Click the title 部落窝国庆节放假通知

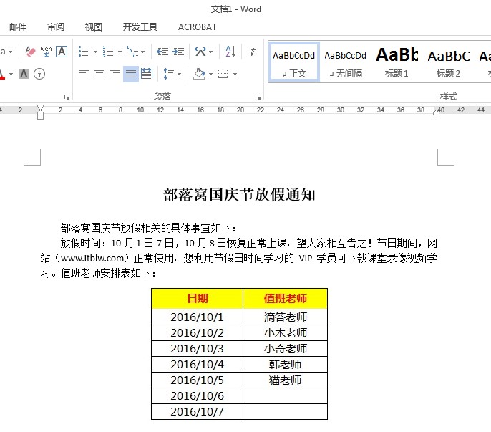pyautogui.click(x=239, y=195)
